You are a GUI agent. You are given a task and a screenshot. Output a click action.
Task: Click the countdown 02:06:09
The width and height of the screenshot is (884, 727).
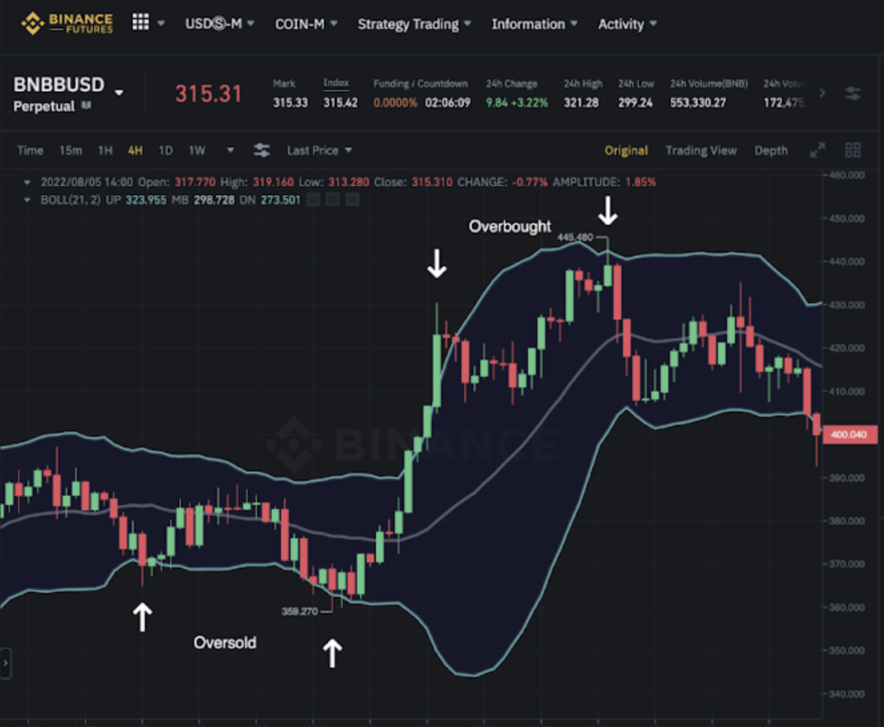448,103
